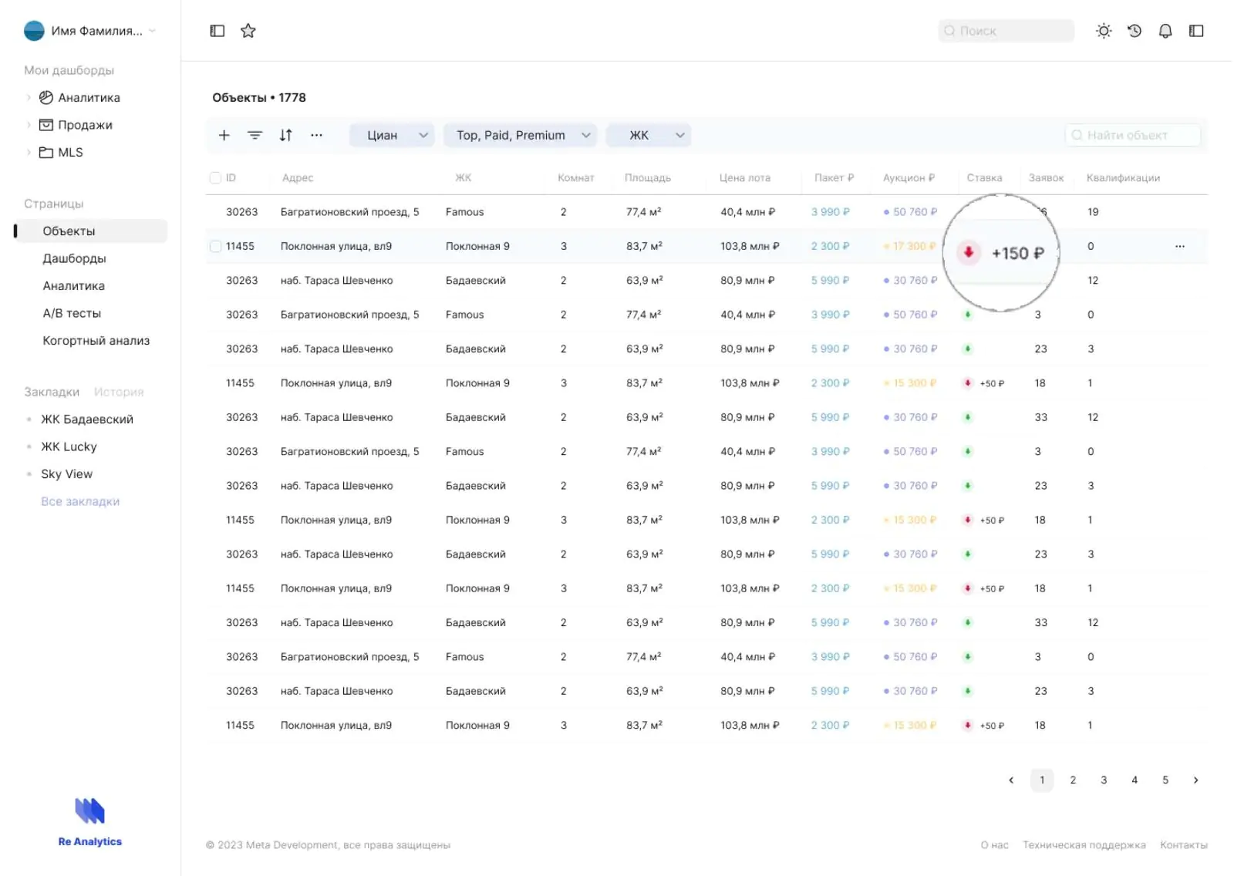Go to page 5
1234x876 pixels.
[x=1165, y=780]
